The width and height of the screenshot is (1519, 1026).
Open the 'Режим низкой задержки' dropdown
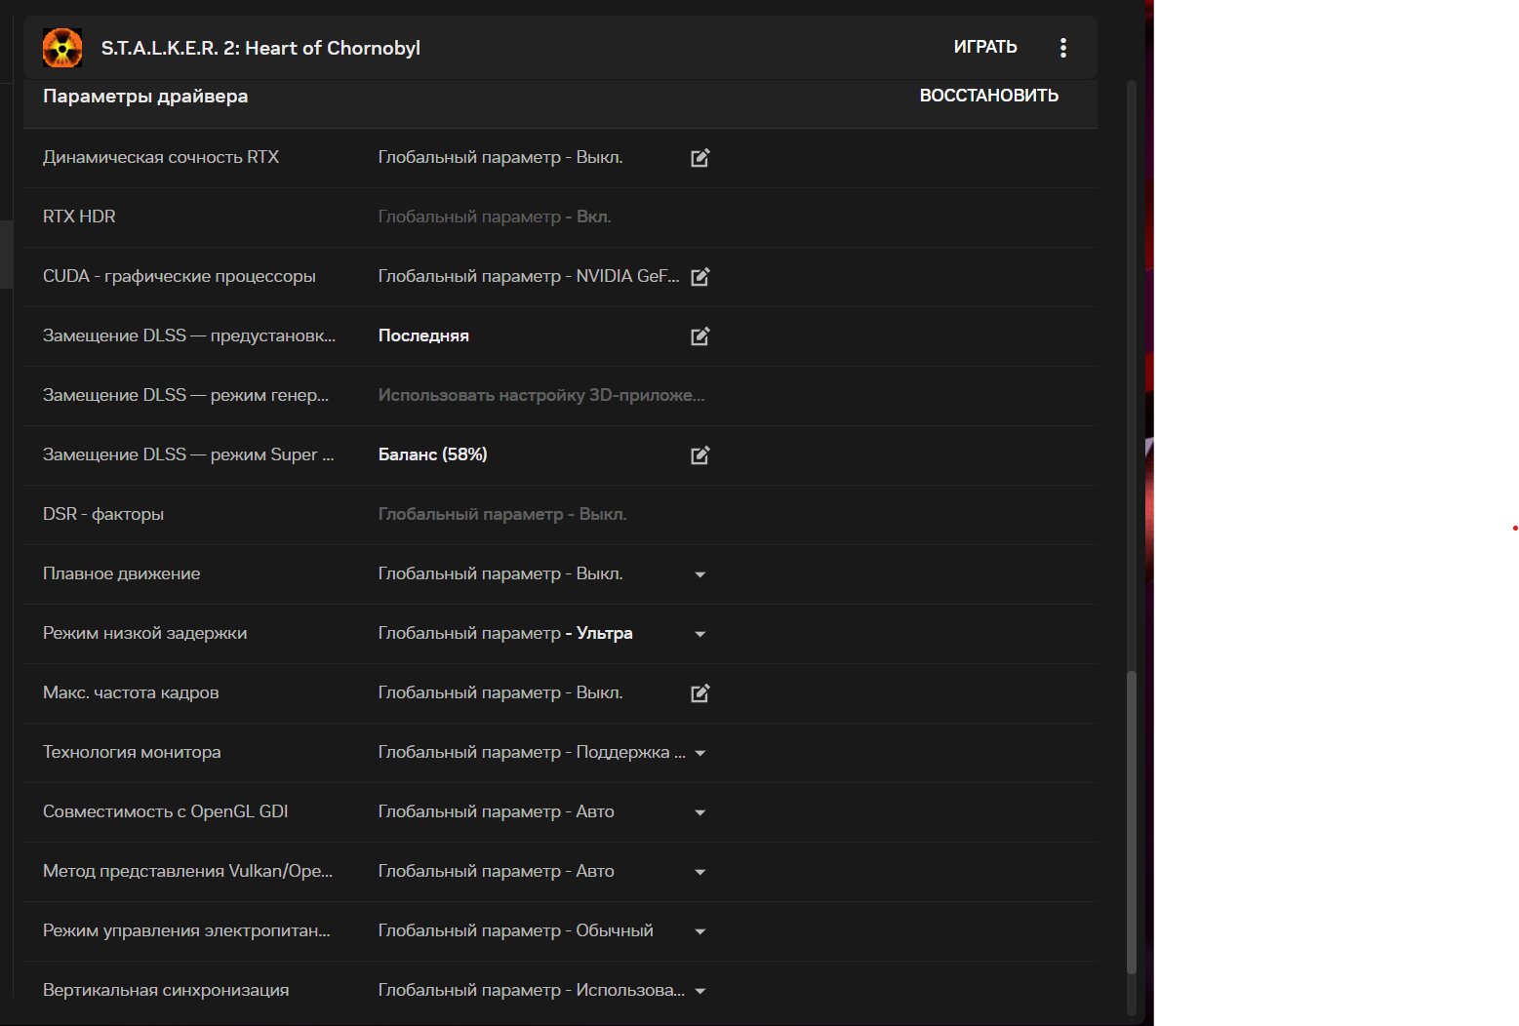pos(700,634)
